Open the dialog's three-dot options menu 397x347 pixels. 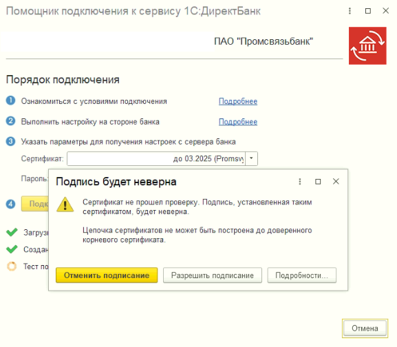click(300, 181)
